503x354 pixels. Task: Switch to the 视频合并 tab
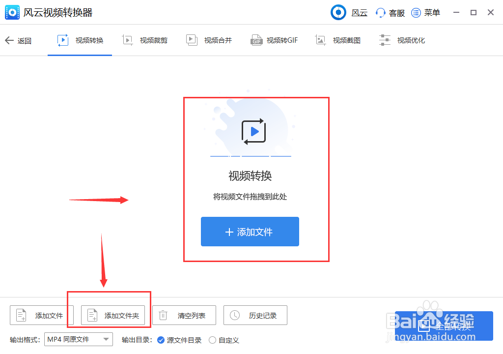click(x=209, y=40)
